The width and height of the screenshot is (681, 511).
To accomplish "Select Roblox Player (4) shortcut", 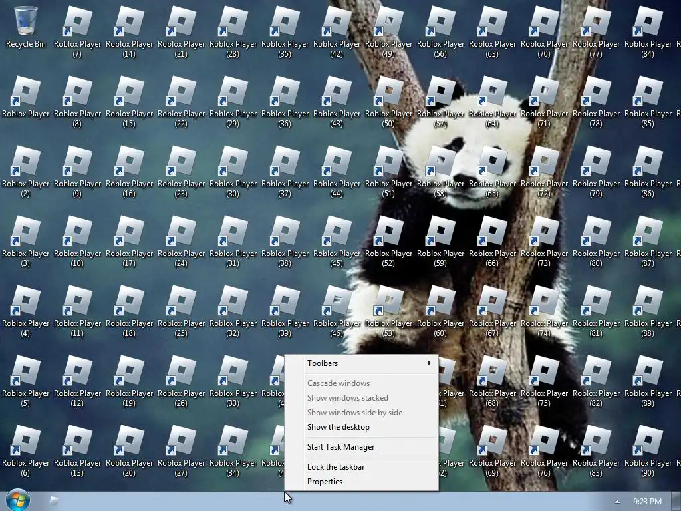I will [25, 311].
